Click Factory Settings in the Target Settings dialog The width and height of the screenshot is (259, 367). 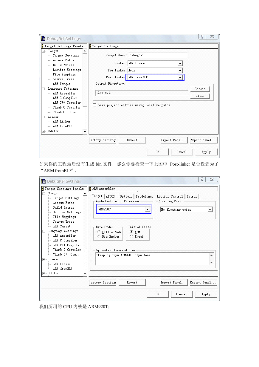click(103, 140)
